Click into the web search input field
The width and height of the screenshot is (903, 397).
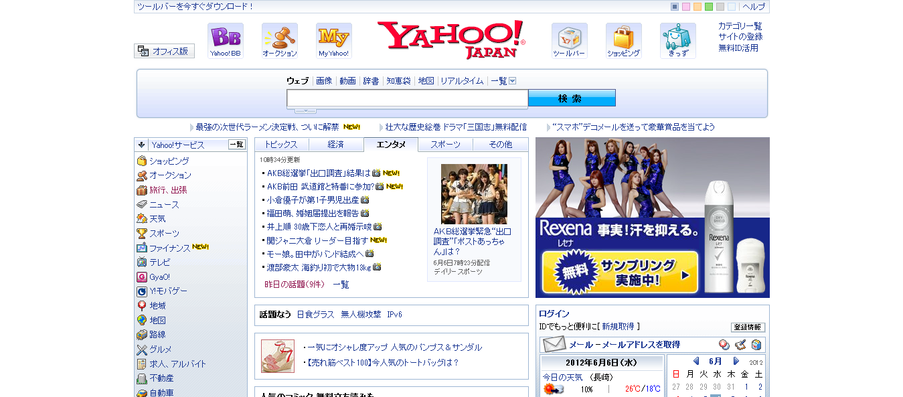408,98
